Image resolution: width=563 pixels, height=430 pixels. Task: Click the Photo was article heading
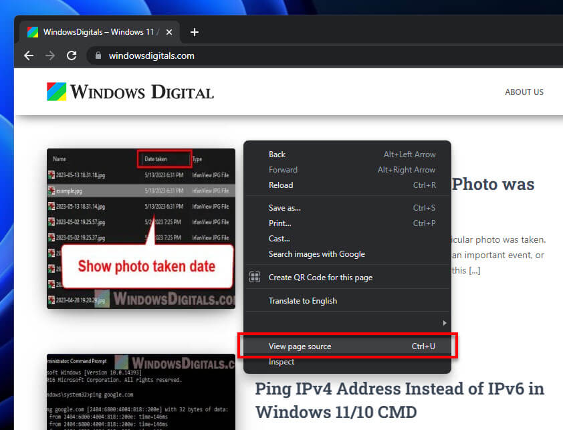click(x=493, y=185)
